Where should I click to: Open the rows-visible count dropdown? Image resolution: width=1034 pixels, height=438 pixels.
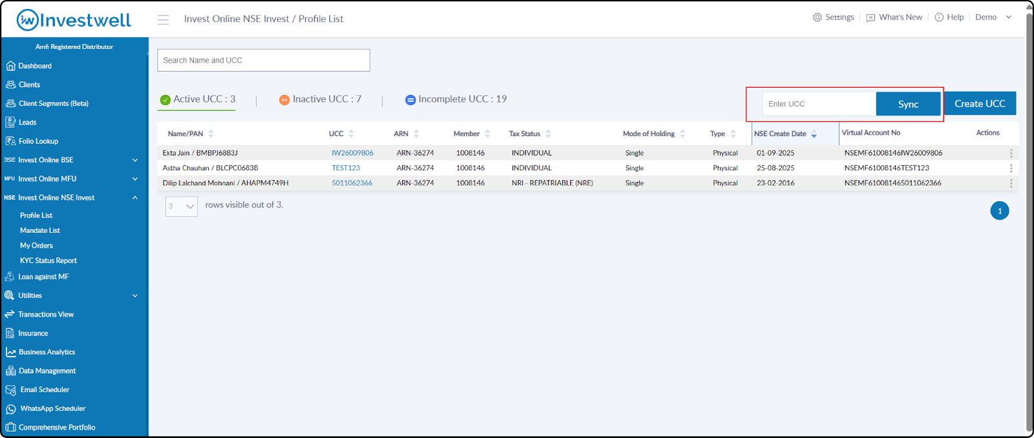(x=182, y=206)
